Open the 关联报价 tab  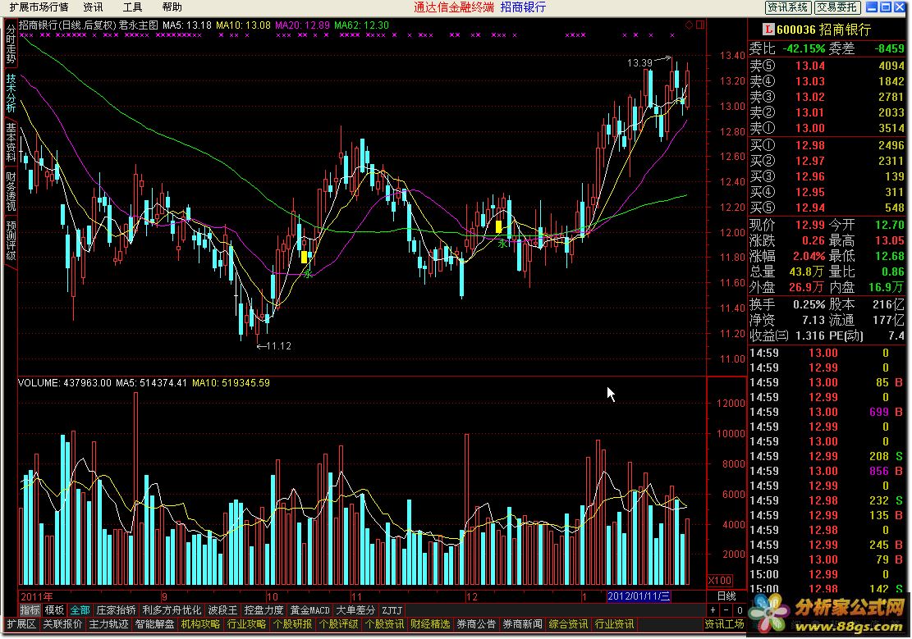(63, 624)
